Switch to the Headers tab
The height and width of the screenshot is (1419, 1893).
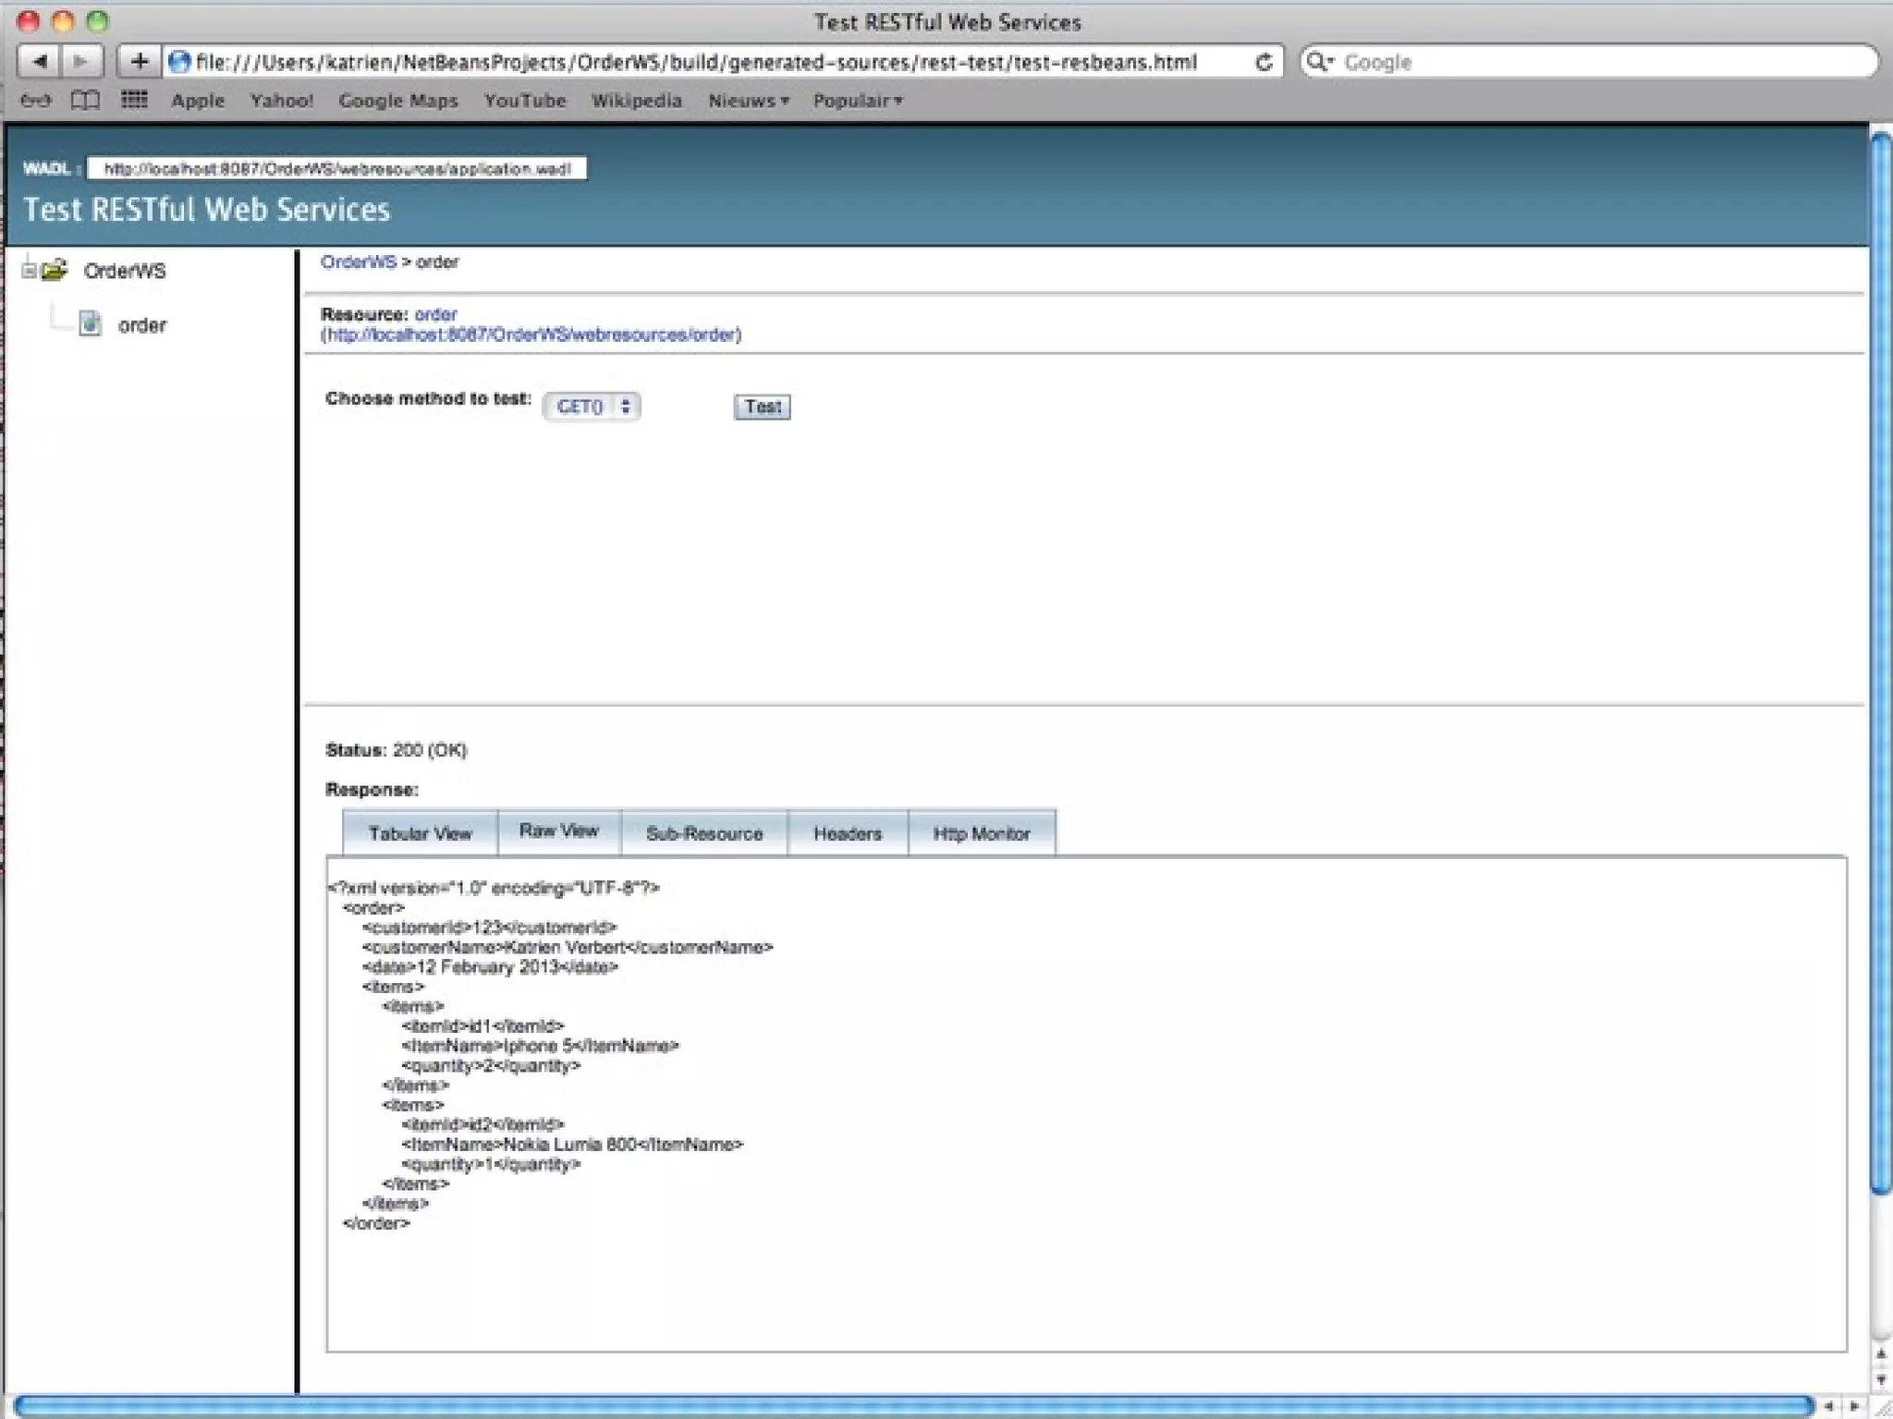pos(847,833)
